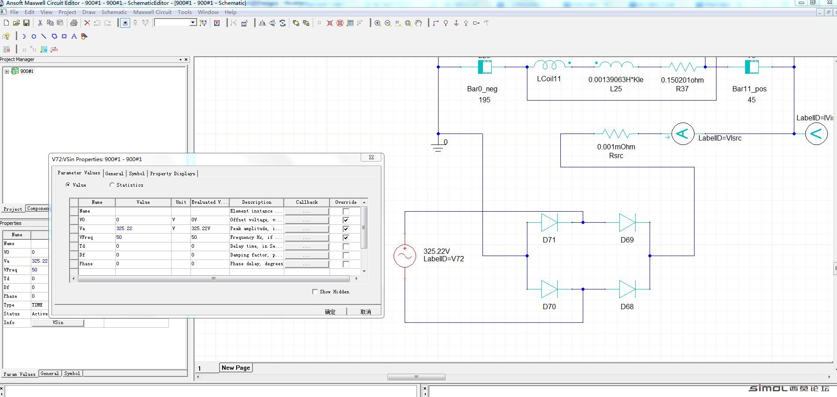Enable the Show Hidden checkbox
The height and width of the screenshot is (397, 837).
(x=314, y=292)
